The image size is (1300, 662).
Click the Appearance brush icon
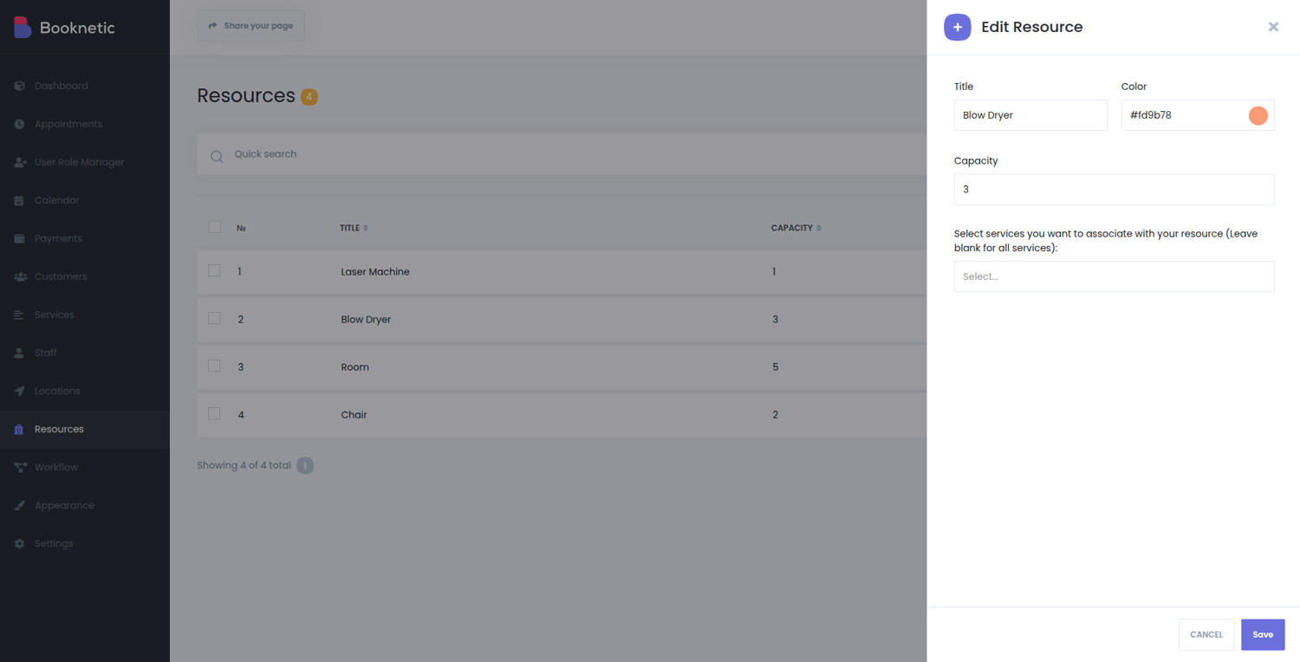pos(19,505)
